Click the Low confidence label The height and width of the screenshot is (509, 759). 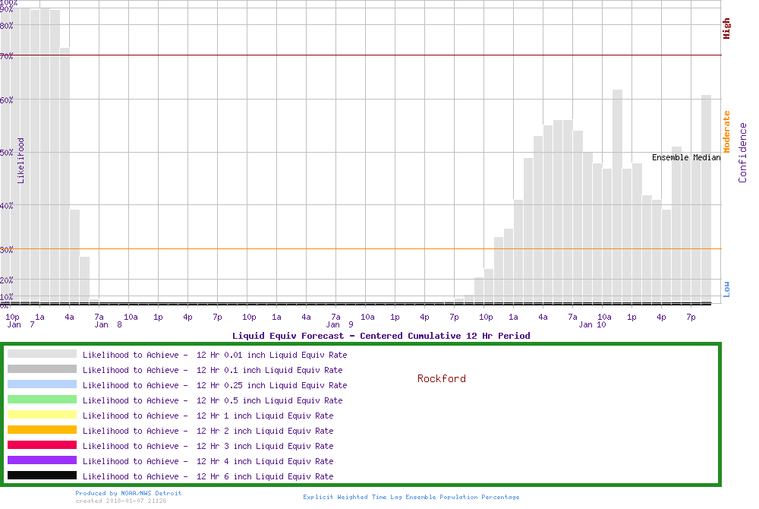[726, 288]
